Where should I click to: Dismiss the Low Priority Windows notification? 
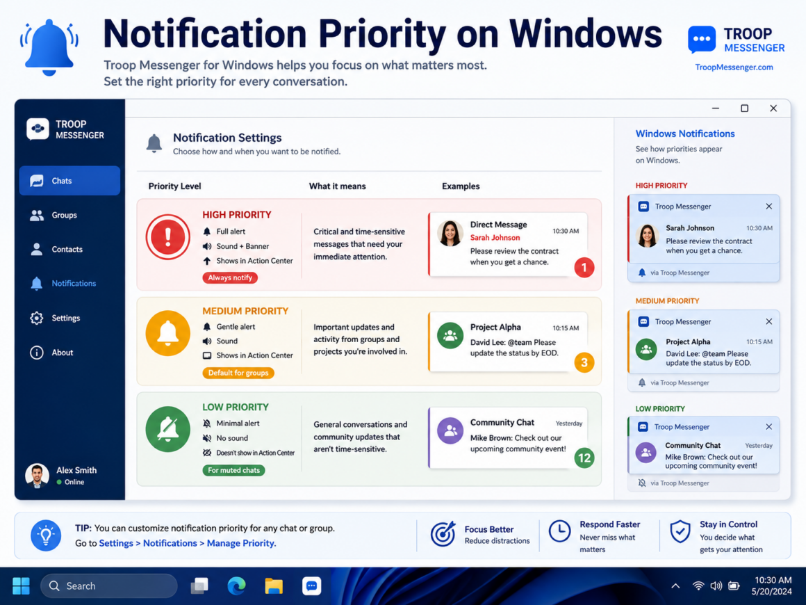(769, 427)
